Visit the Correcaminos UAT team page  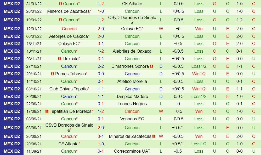132,151
